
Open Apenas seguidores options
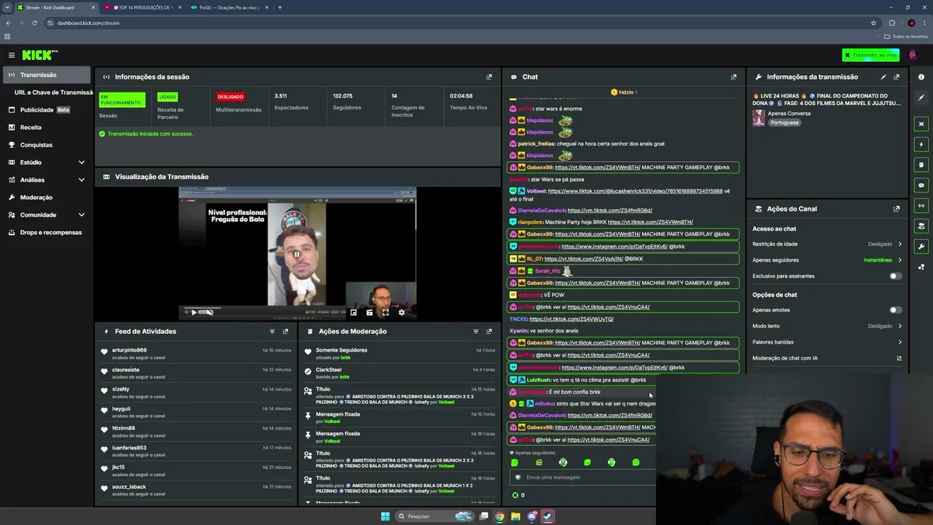(x=827, y=260)
